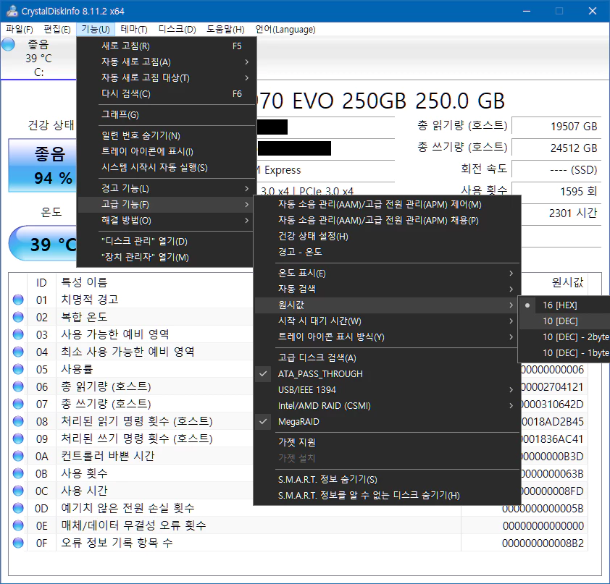Viewport: 610px width, 584px height.
Task: Open the 언어(Language) menu
Action: click(285, 30)
